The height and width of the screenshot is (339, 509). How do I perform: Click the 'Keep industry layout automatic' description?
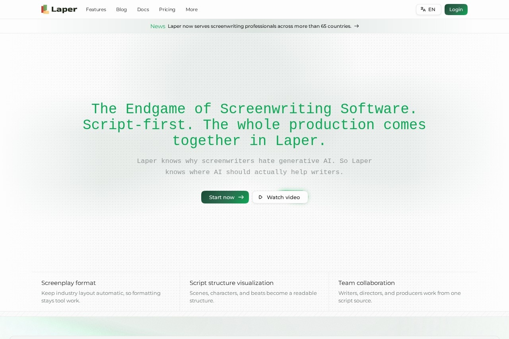[101, 297]
